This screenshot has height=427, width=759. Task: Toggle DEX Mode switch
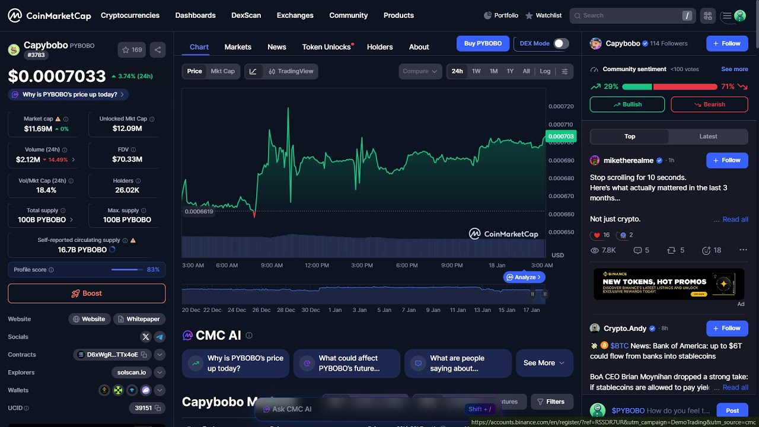pyautogui.click(x=561, y=43)
